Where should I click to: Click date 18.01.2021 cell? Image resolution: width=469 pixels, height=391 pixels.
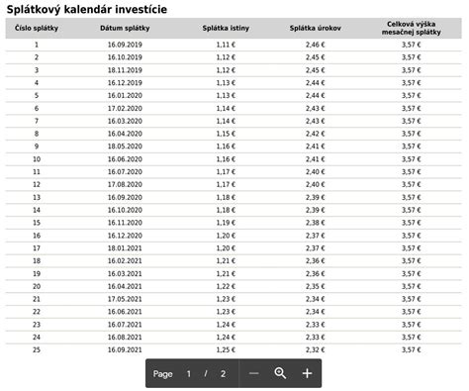tap(125, 248)
